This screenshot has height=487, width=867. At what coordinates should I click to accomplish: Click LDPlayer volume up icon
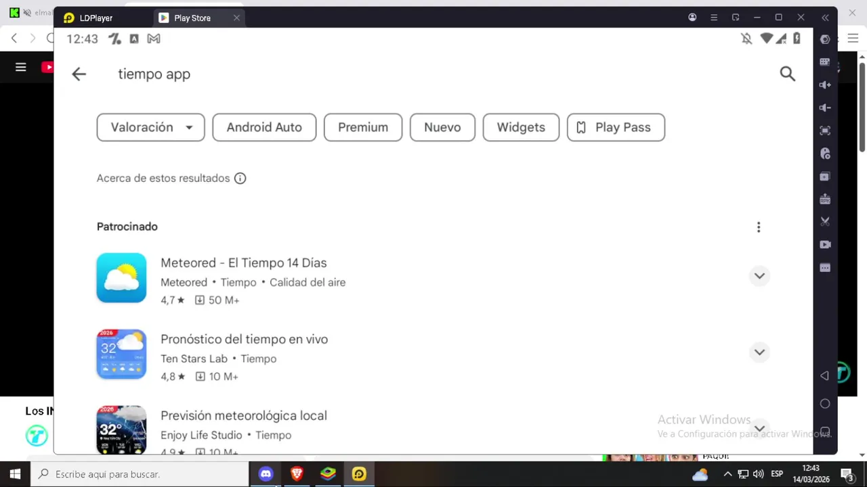[x=825, y=85]
